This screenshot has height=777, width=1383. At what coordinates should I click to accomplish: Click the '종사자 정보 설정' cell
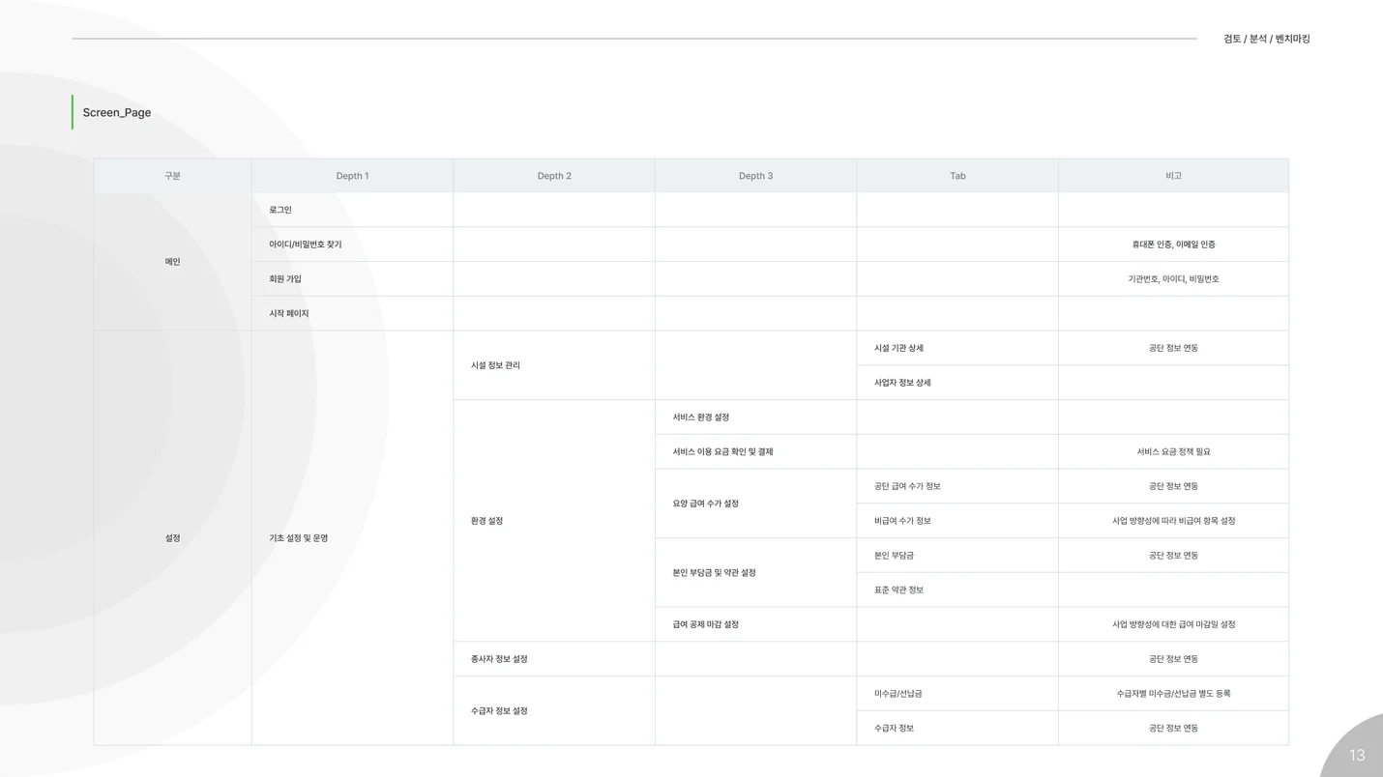click(x=554, y=659)
